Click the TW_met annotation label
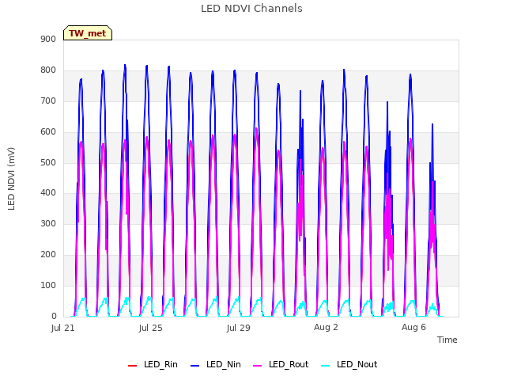This screenshot has height=380, width=506. point(88,33)
